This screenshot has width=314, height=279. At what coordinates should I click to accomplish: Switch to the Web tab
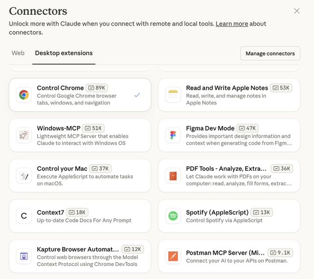(18, 53)
